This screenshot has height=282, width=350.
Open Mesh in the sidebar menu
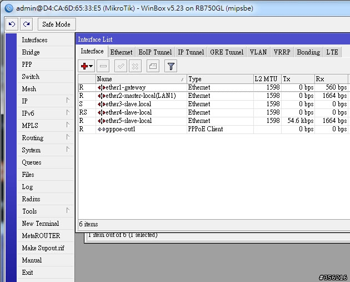click(46, 89)
